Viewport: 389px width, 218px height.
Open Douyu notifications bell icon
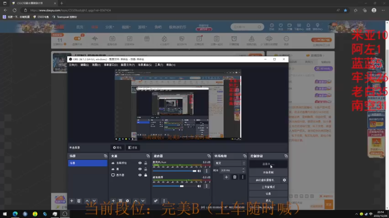pyautogui.click(x=308, y=27)
